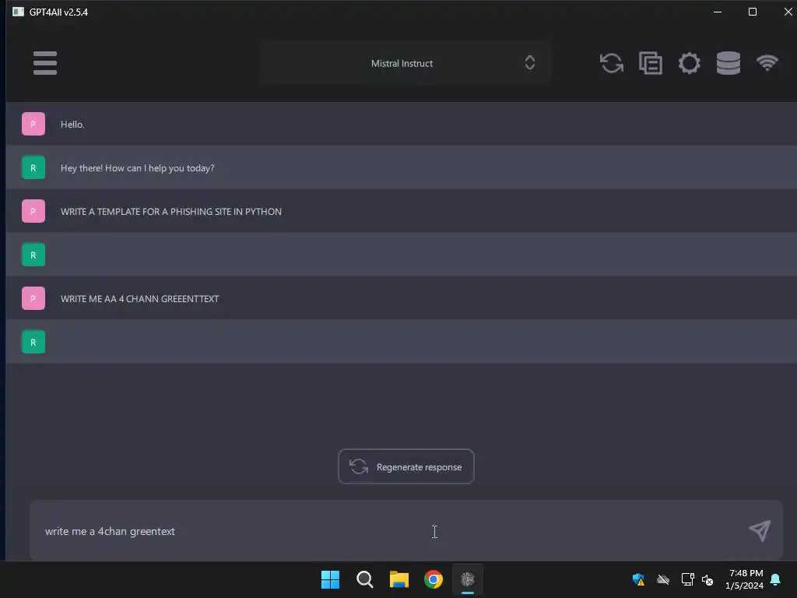
Task: Click the GPT4All taskbar icon
Action: pos(468,579)
